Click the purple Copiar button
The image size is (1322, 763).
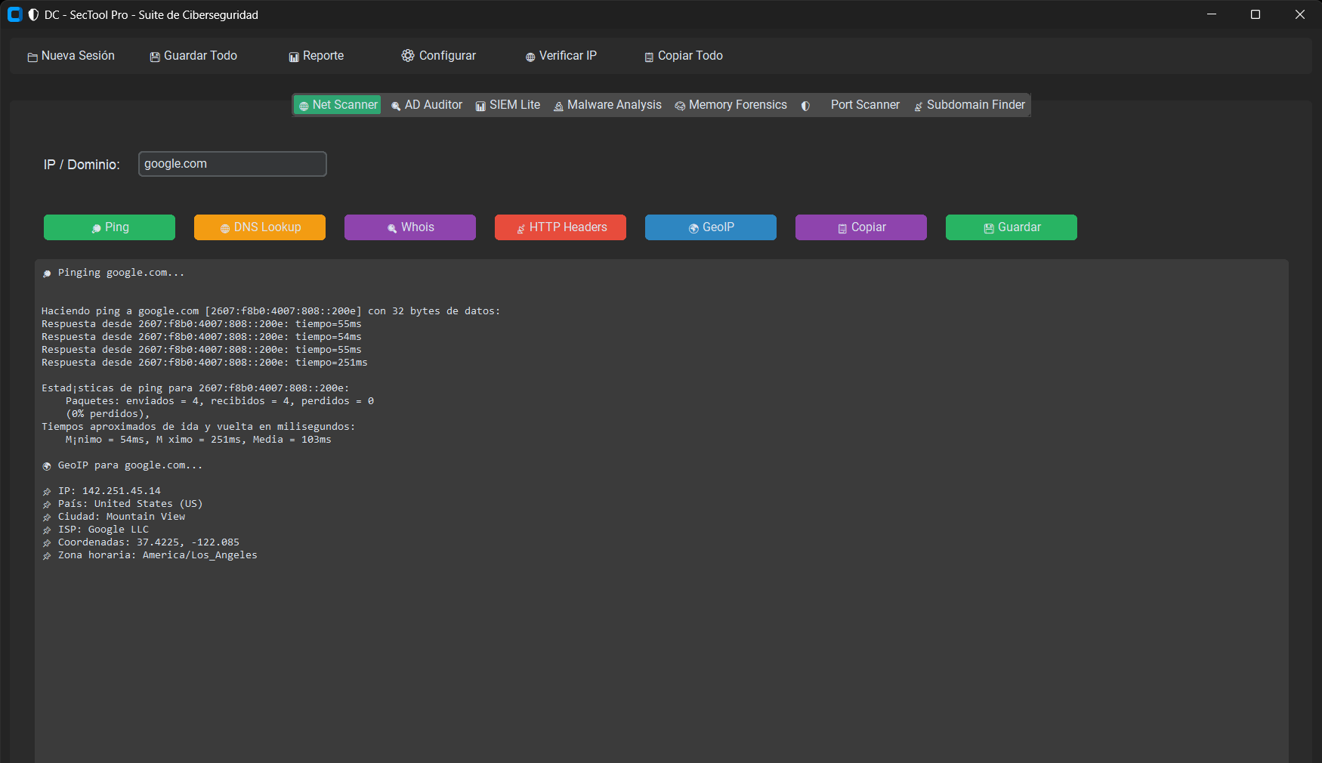click(861, 227)
